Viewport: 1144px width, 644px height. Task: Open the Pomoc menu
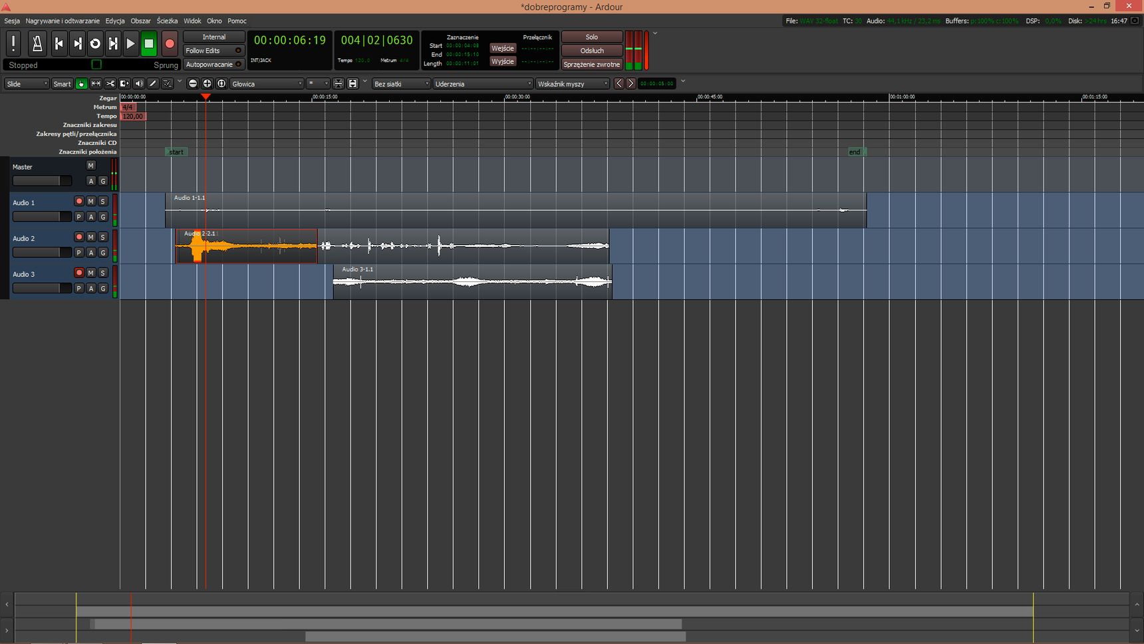click(x=237, y=21)
